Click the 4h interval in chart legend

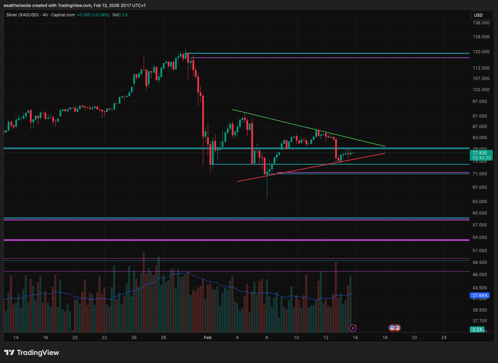(44, 15)
